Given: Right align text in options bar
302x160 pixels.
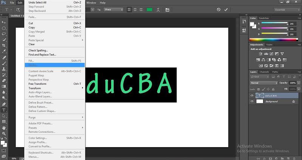Looking at the screenshot, I should coord(141,9).
